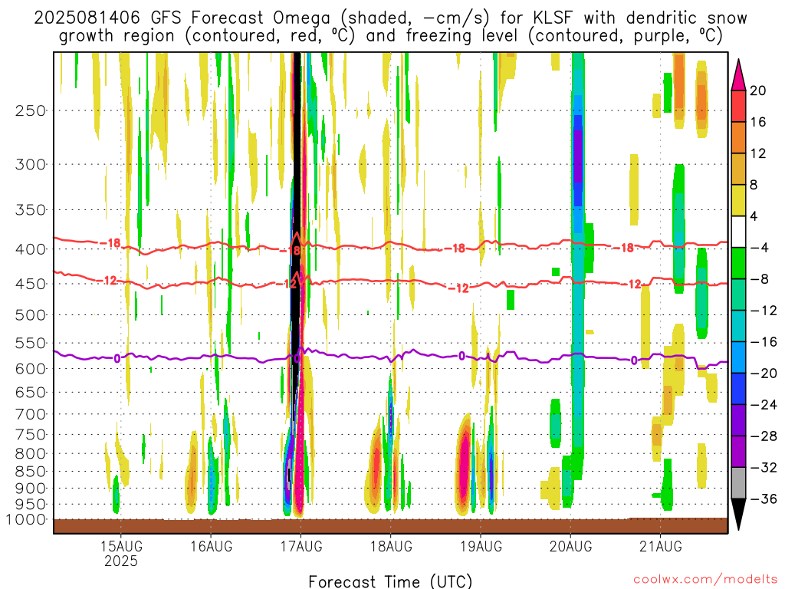Click the 450 pressure level label
This screenshot has width=785, height=589.
(31, 284)
